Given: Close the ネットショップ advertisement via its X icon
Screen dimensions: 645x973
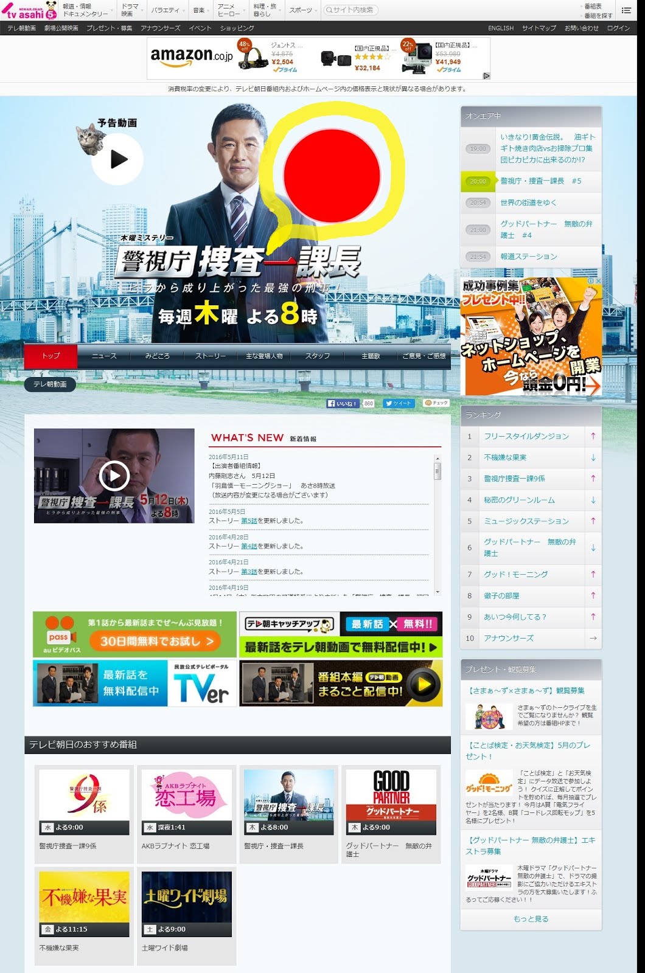Looking at the screenshot, I should 598,281.
